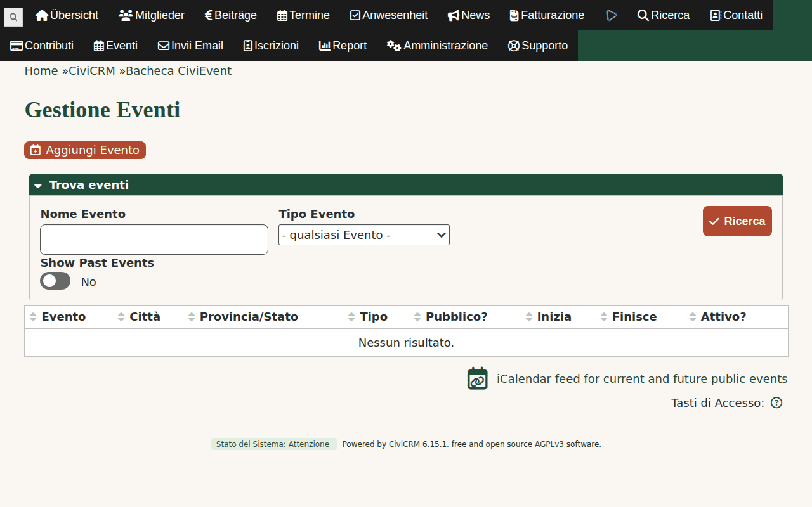Sort table by Tipo column
812x507 pixels.
tap(368, 317)
